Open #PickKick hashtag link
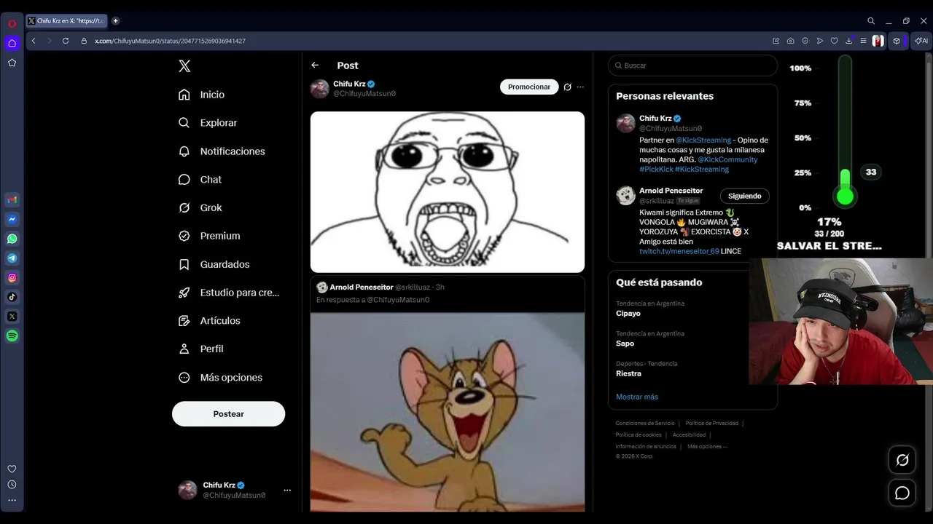The width and height of the screenshot is (933, 524). pyautogui.click(x=656, y=170)
